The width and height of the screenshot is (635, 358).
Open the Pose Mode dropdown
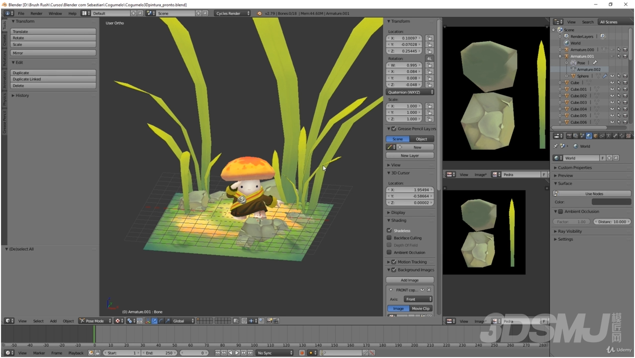[95, 321]
